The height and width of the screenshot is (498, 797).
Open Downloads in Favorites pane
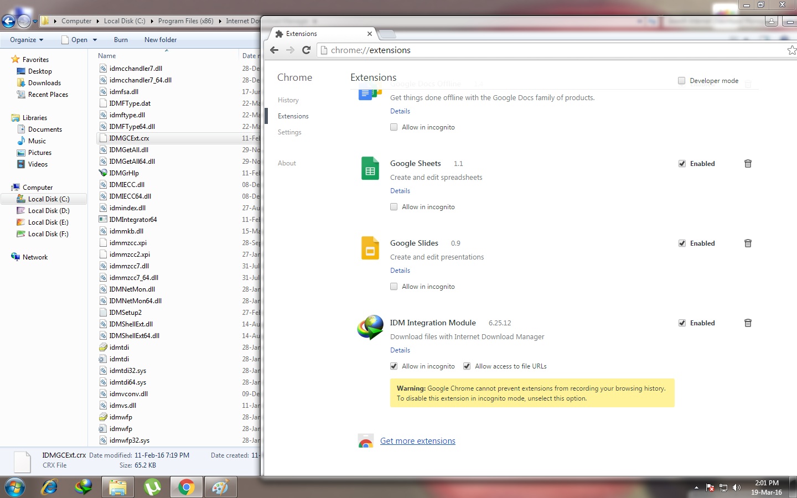pos(44,83)
